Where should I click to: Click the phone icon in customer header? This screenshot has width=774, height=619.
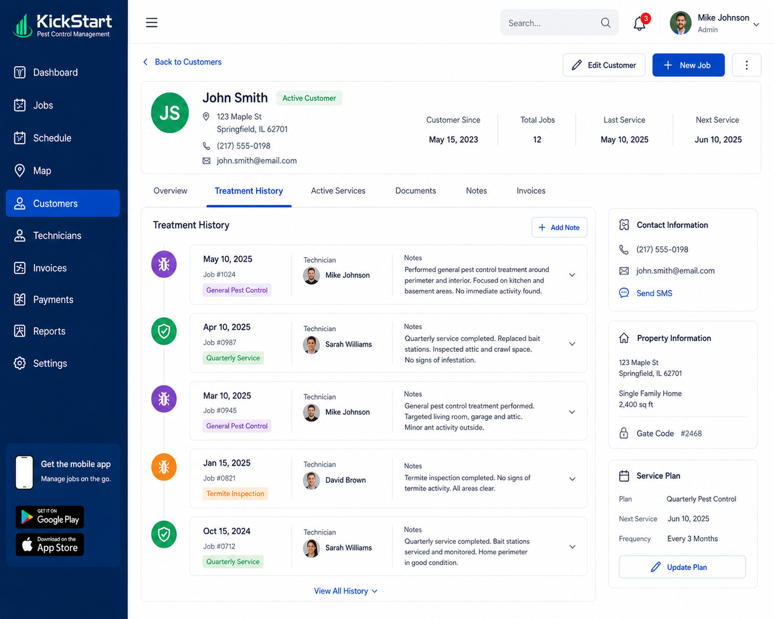206,146
